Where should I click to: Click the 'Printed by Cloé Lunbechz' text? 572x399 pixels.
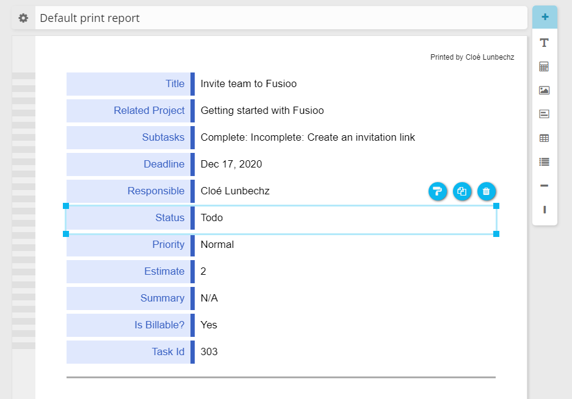(x=472, y=57)
